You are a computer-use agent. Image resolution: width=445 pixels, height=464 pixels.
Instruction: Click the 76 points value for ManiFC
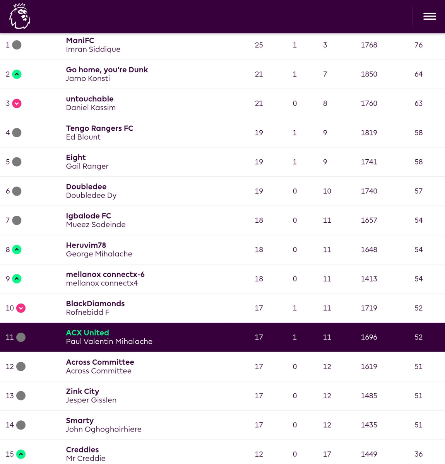[418, 45]
